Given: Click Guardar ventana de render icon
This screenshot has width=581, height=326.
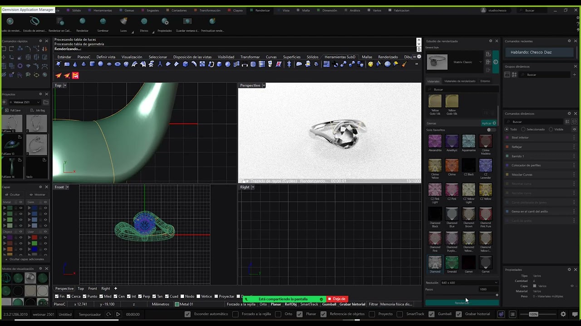Looking at the screenshot, I should click(x=187, y=21).
